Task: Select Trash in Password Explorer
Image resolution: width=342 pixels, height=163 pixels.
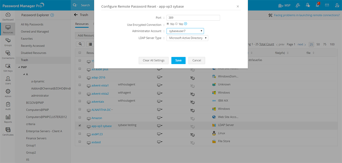Action: (x=25, y=60)
